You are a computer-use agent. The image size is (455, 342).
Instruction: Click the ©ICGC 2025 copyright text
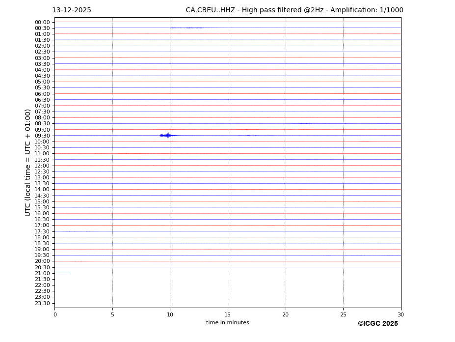377,324
